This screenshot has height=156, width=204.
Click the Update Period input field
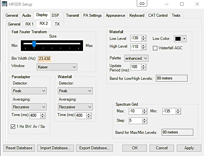click(136, 67)
